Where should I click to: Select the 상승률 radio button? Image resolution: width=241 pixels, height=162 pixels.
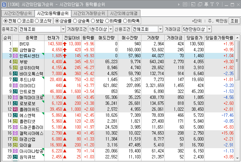(x=57, y=21)
